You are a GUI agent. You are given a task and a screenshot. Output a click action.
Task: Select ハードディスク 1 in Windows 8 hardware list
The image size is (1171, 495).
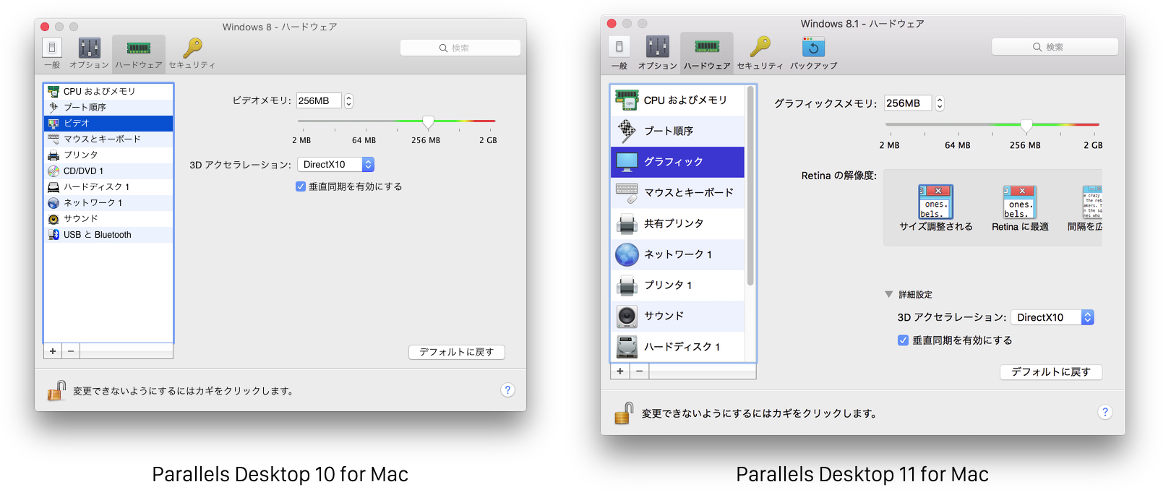click(x=108, y=186)
